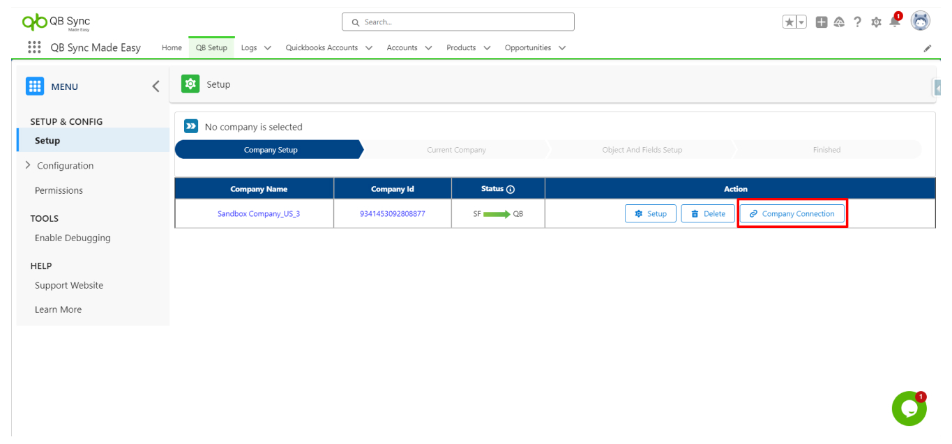Click the Status info icon
952x444 pixels.
(x=511, y=189)
